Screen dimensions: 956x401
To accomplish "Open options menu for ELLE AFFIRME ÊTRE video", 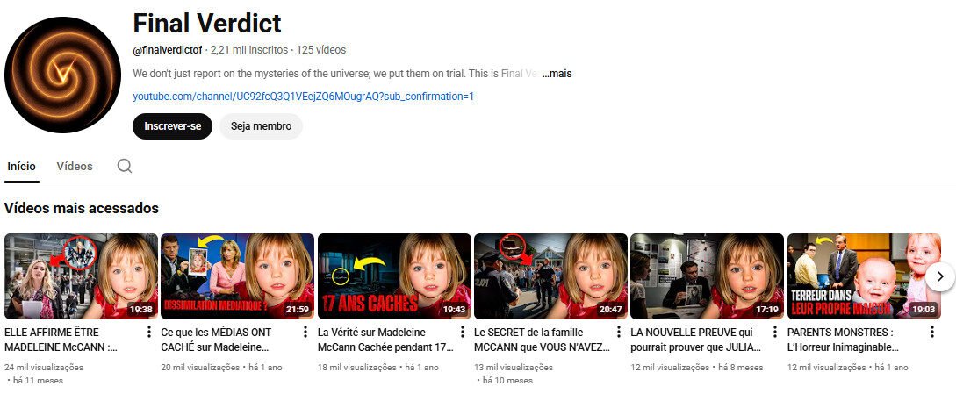I will (x=149, y=333).
